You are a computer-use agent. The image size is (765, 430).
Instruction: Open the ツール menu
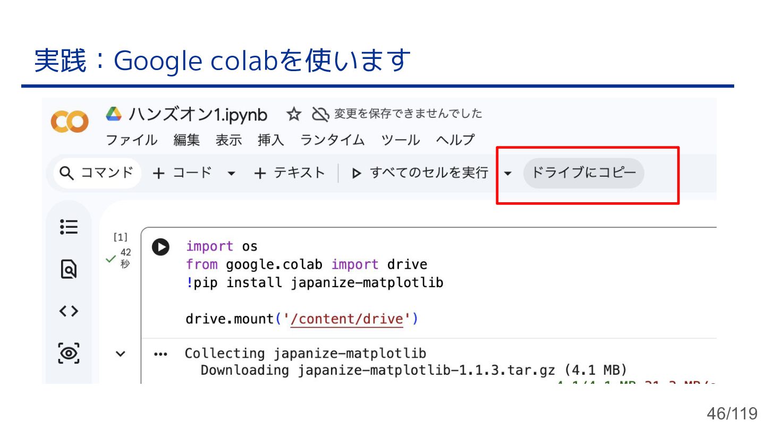[401, 140]
